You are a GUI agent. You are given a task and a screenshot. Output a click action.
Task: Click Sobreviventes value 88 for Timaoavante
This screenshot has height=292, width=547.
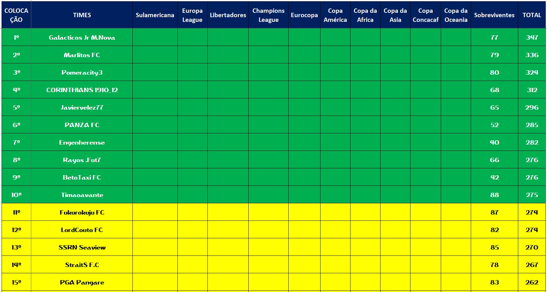[x=494, y=195]
